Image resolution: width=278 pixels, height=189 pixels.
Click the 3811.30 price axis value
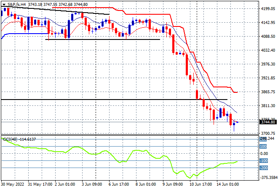pos(268,106)
